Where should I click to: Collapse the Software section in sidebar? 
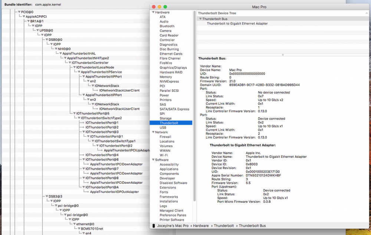153,160
